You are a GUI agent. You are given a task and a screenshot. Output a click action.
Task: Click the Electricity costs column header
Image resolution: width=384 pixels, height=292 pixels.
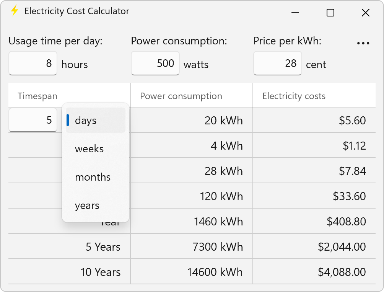pos(294,96)
